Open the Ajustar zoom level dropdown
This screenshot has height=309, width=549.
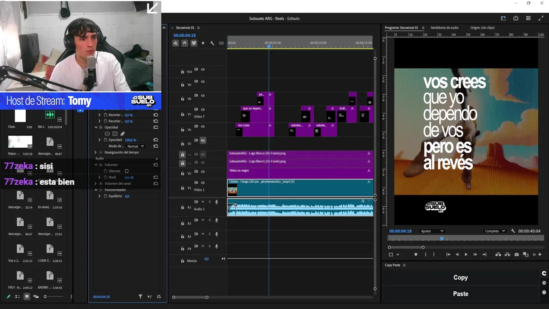[432, 231]
